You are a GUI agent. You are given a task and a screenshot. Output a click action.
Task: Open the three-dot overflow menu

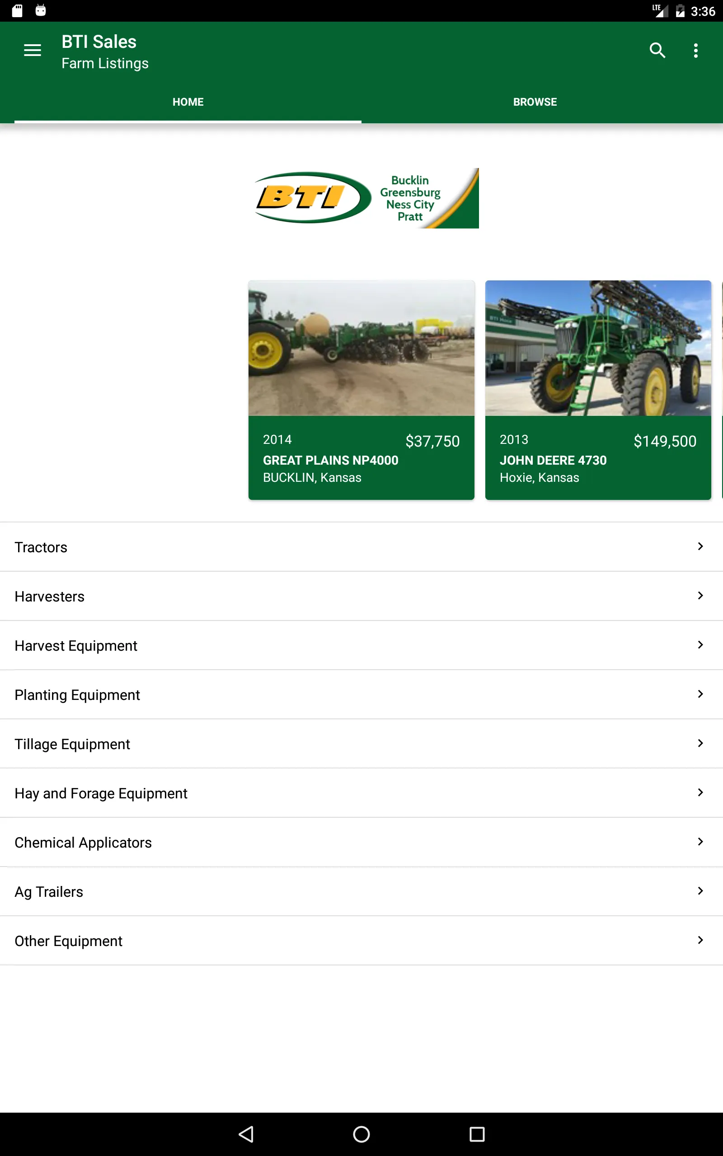coord(696,50)
